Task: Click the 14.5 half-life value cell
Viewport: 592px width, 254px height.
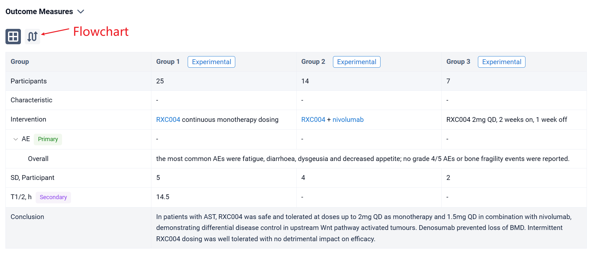Action: coord(163,197)
